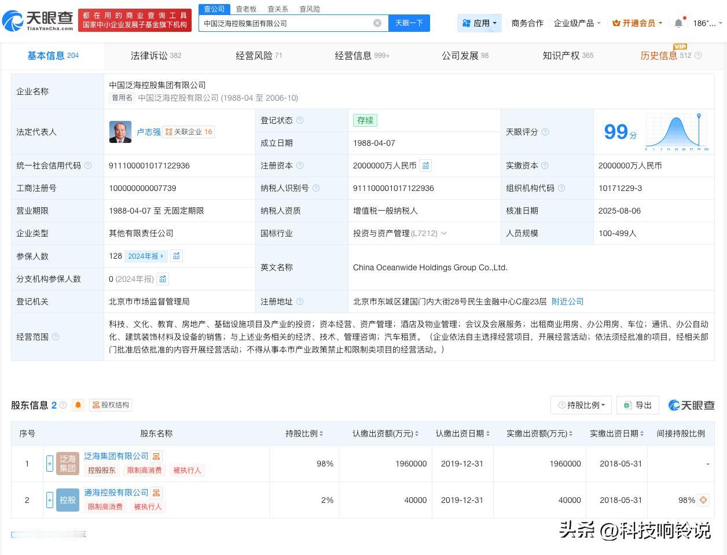The height and width of the screenshot is (555, 727).
Task: Click the help icon beside 注册资本
Action: [300, 166]
